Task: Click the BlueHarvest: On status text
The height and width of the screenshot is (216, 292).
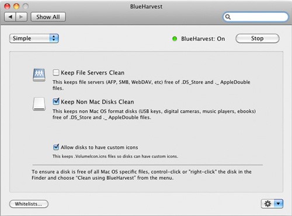Action: pos(203,39)
